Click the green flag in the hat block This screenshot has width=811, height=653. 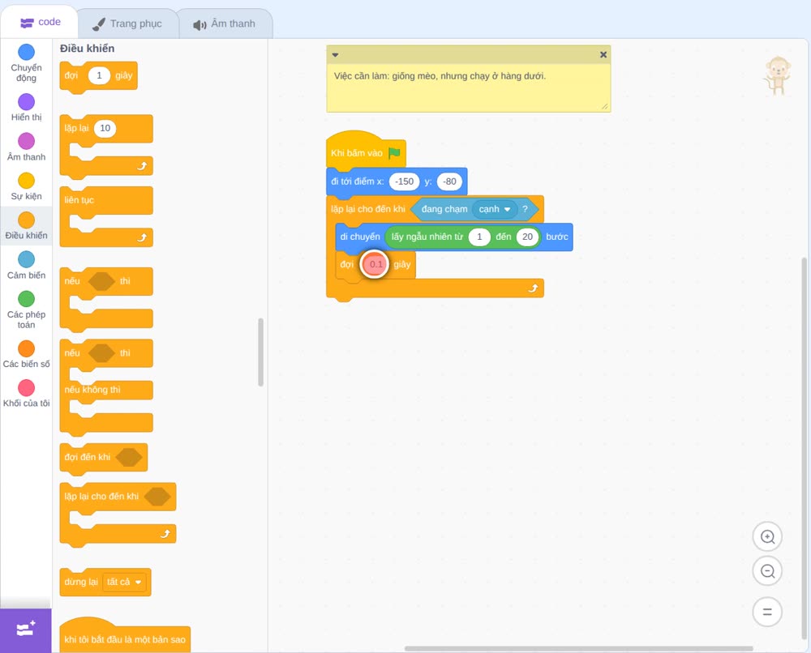coord(395,153)
